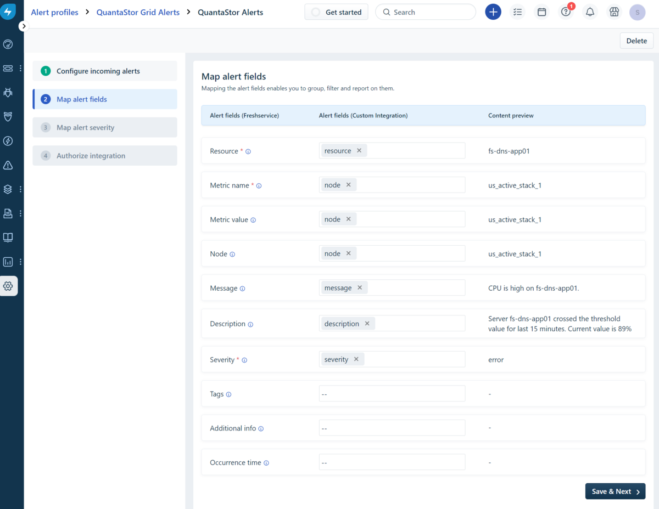The width and height of the screenshot is (659, 509).
Task: Open the Analytics chart icon in sidebar
Action: [8, 262]
